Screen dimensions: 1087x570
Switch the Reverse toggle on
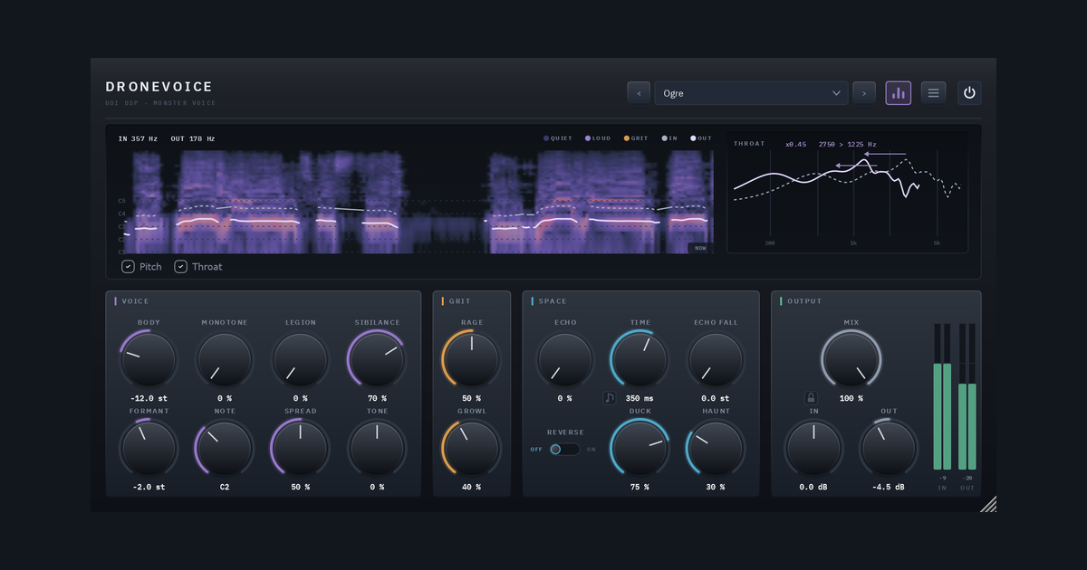click(564, 450)
